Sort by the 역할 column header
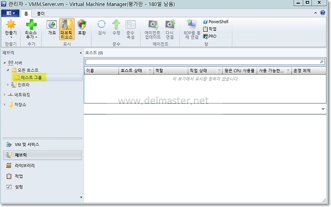The image size is (331, 207). click(x=171, y=70)
